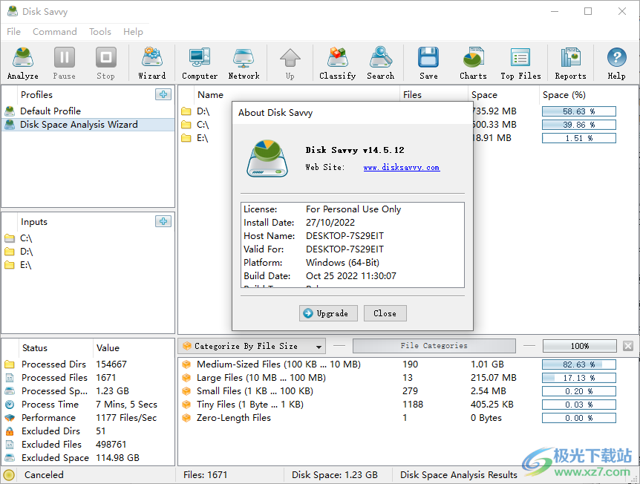The image size is (640, 484).
Task: Close the file categories pane with X icon
Action: 628,346
